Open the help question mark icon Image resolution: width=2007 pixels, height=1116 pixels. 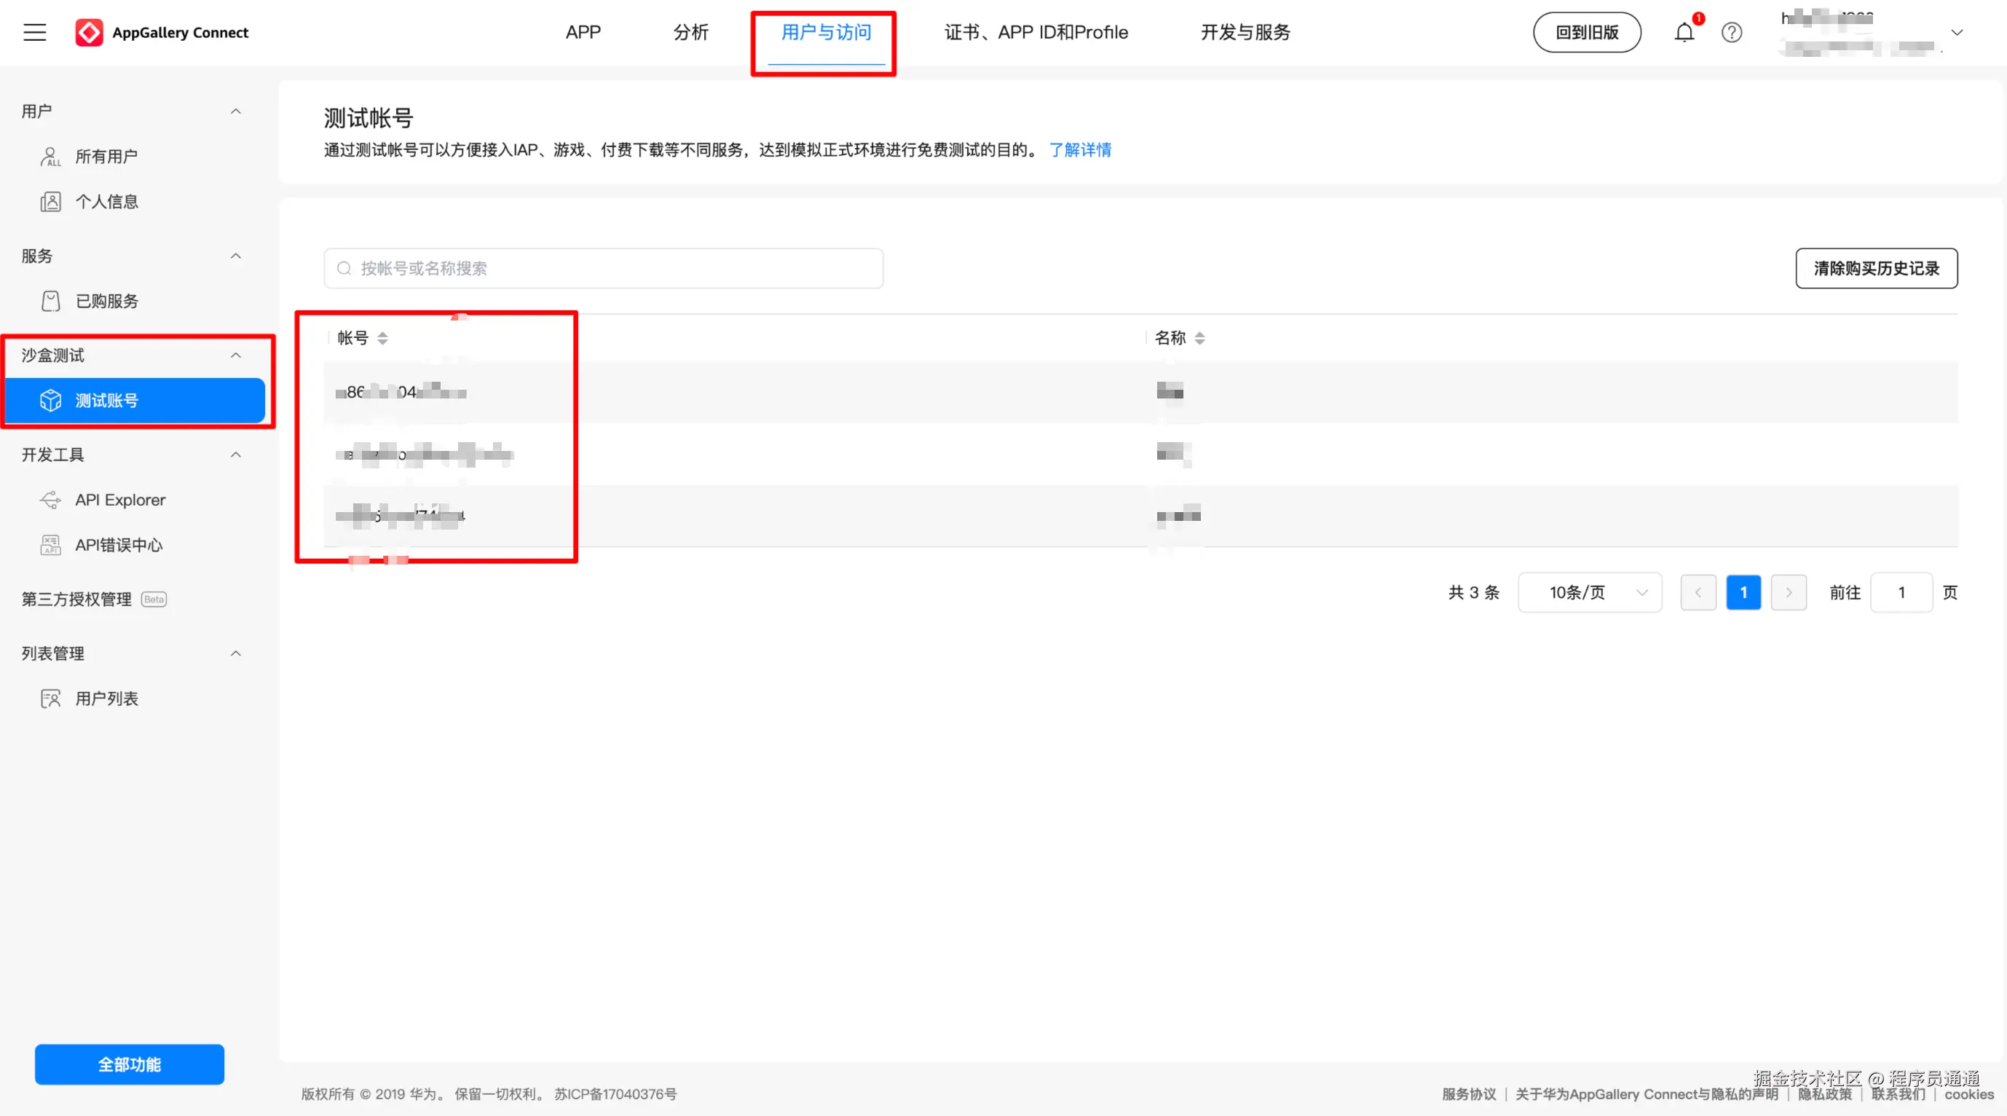coord(1731,33)
